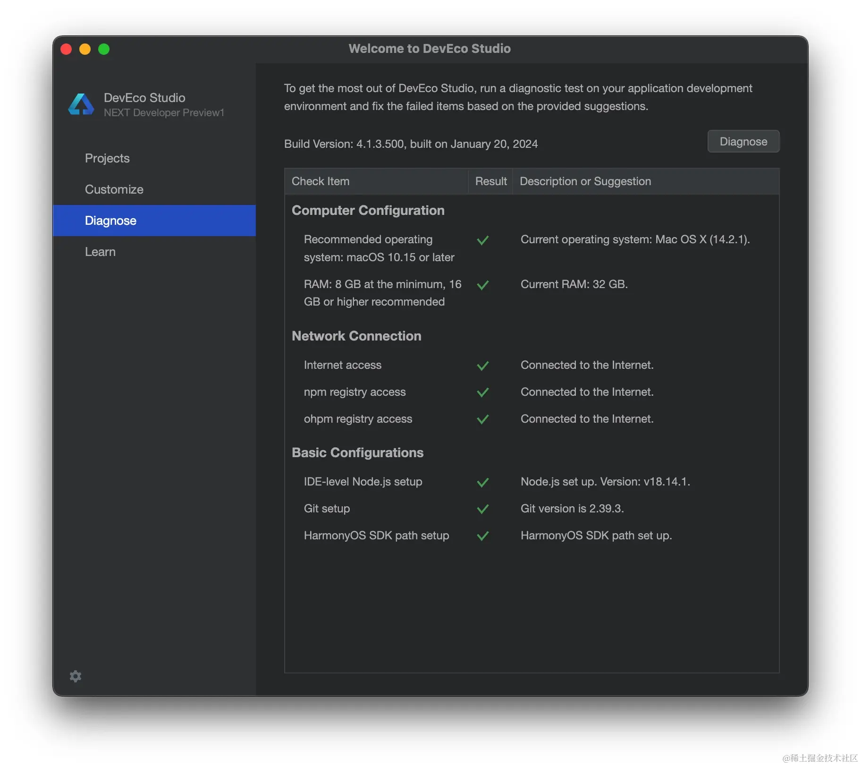Select the Network Connection section heading
The height and width of the screenshot is (766, 861).
pyautogui.click(x=356, y=336)
